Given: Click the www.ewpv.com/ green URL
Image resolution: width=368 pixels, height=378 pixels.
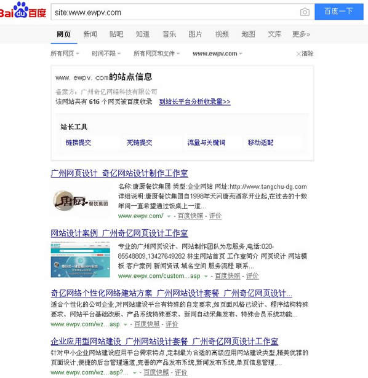Looking at the screenshot, I should [141, 216].
